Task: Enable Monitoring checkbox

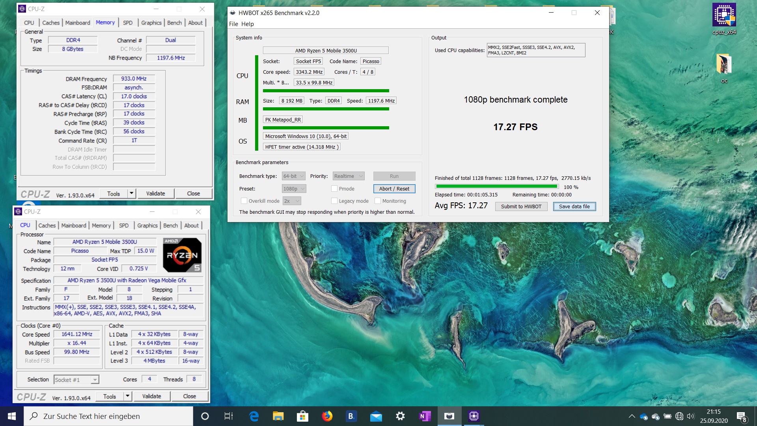Action: point(377,201)
